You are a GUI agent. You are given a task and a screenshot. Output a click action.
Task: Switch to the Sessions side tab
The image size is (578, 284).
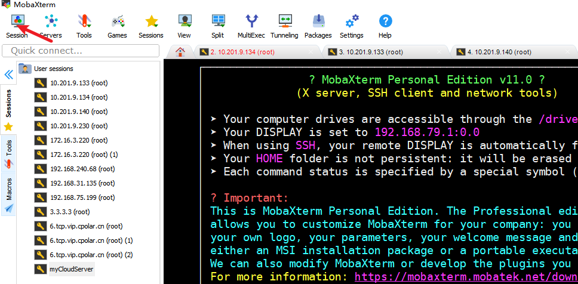(8, 109)
